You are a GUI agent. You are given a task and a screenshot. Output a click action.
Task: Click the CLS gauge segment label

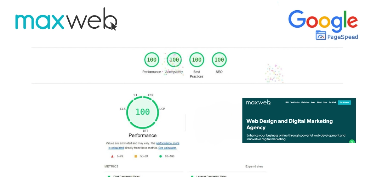click(123, 109)
